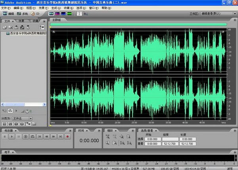The image size is (238, 170).
Task: Click the selection start (开始) time field
Action: click(x=153, y=139)
